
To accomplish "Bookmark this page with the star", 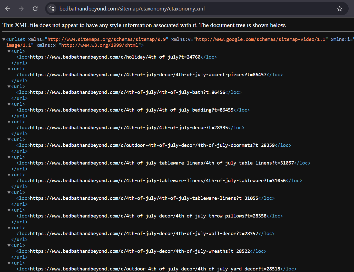I will pyautogui.click(x=340, y=9).
